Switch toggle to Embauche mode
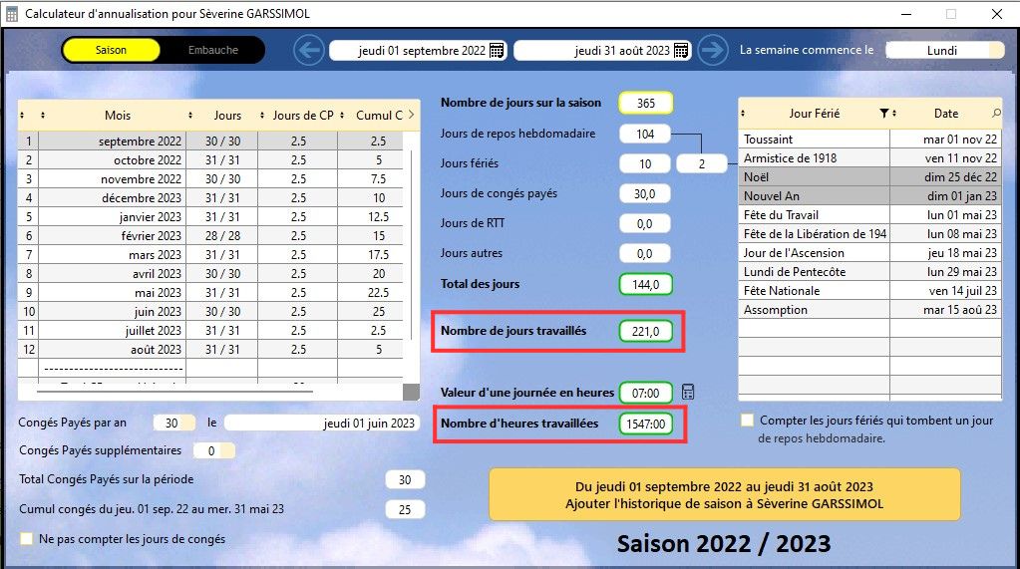This screenshot has height=569, width=1020. click(213, 50)
